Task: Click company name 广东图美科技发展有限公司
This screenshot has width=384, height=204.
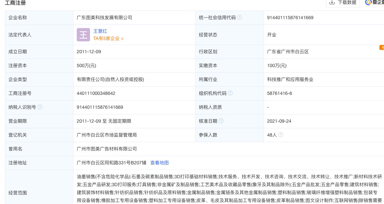Action: [104, 18]
